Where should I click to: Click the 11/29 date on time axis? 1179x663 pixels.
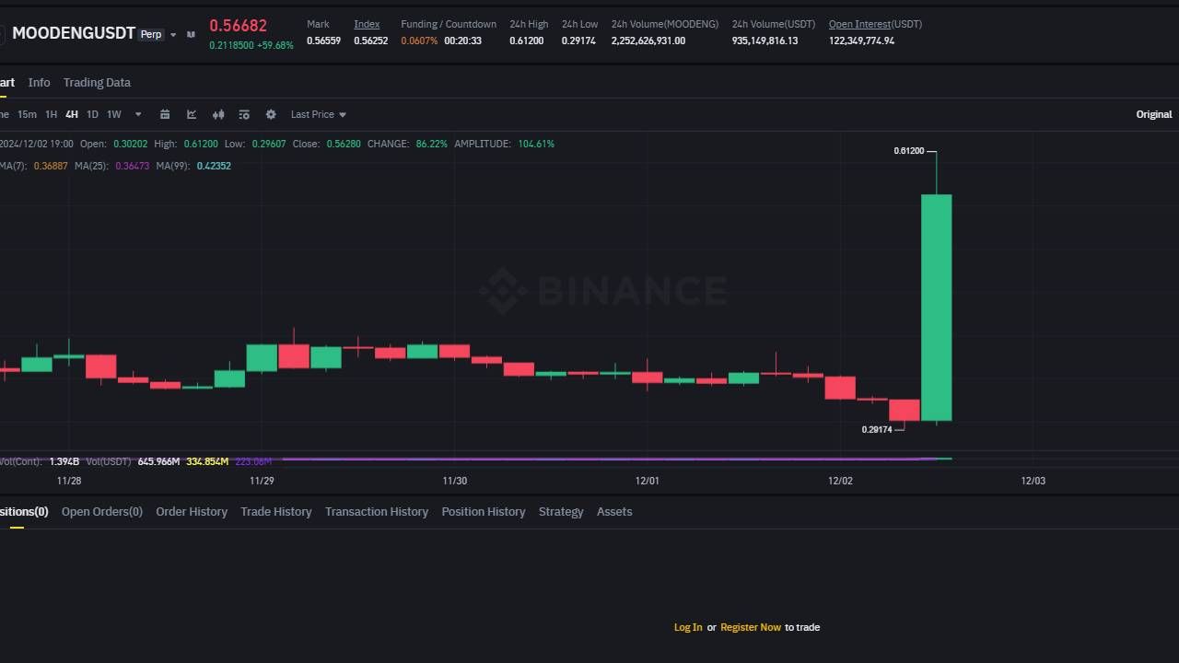pos(262,481)
